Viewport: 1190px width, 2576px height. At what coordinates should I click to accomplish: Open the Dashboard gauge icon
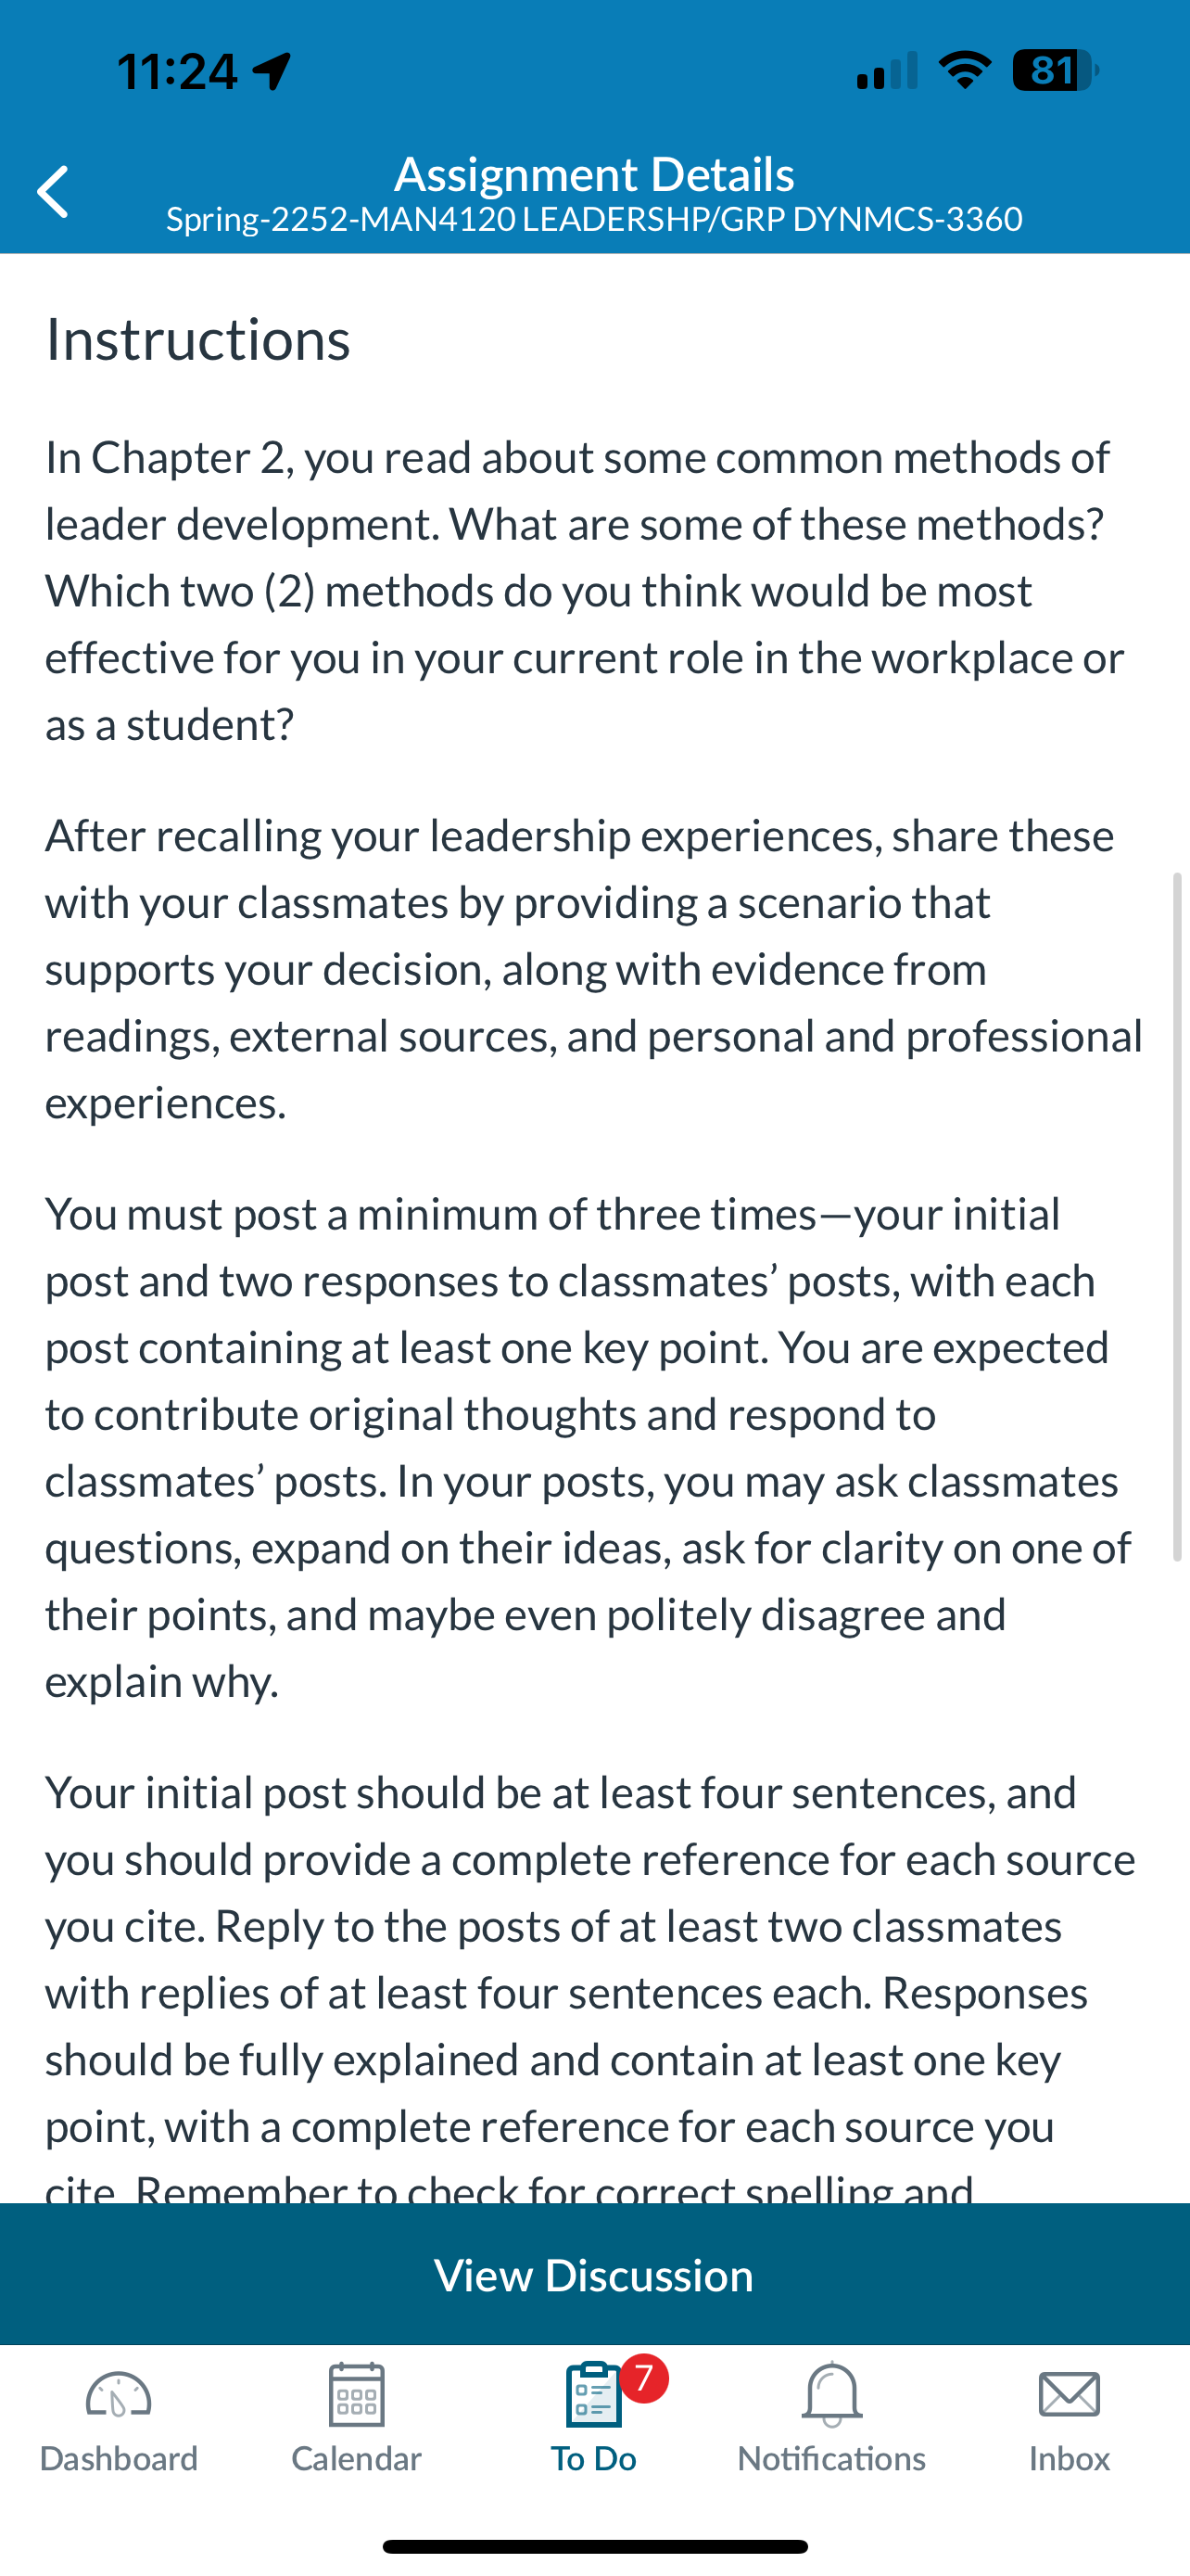pos(118,2395)
